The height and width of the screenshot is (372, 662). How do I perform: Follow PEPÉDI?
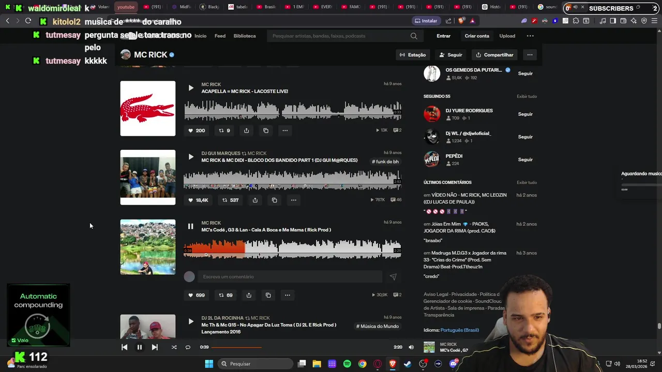click(x=525, y=160)
